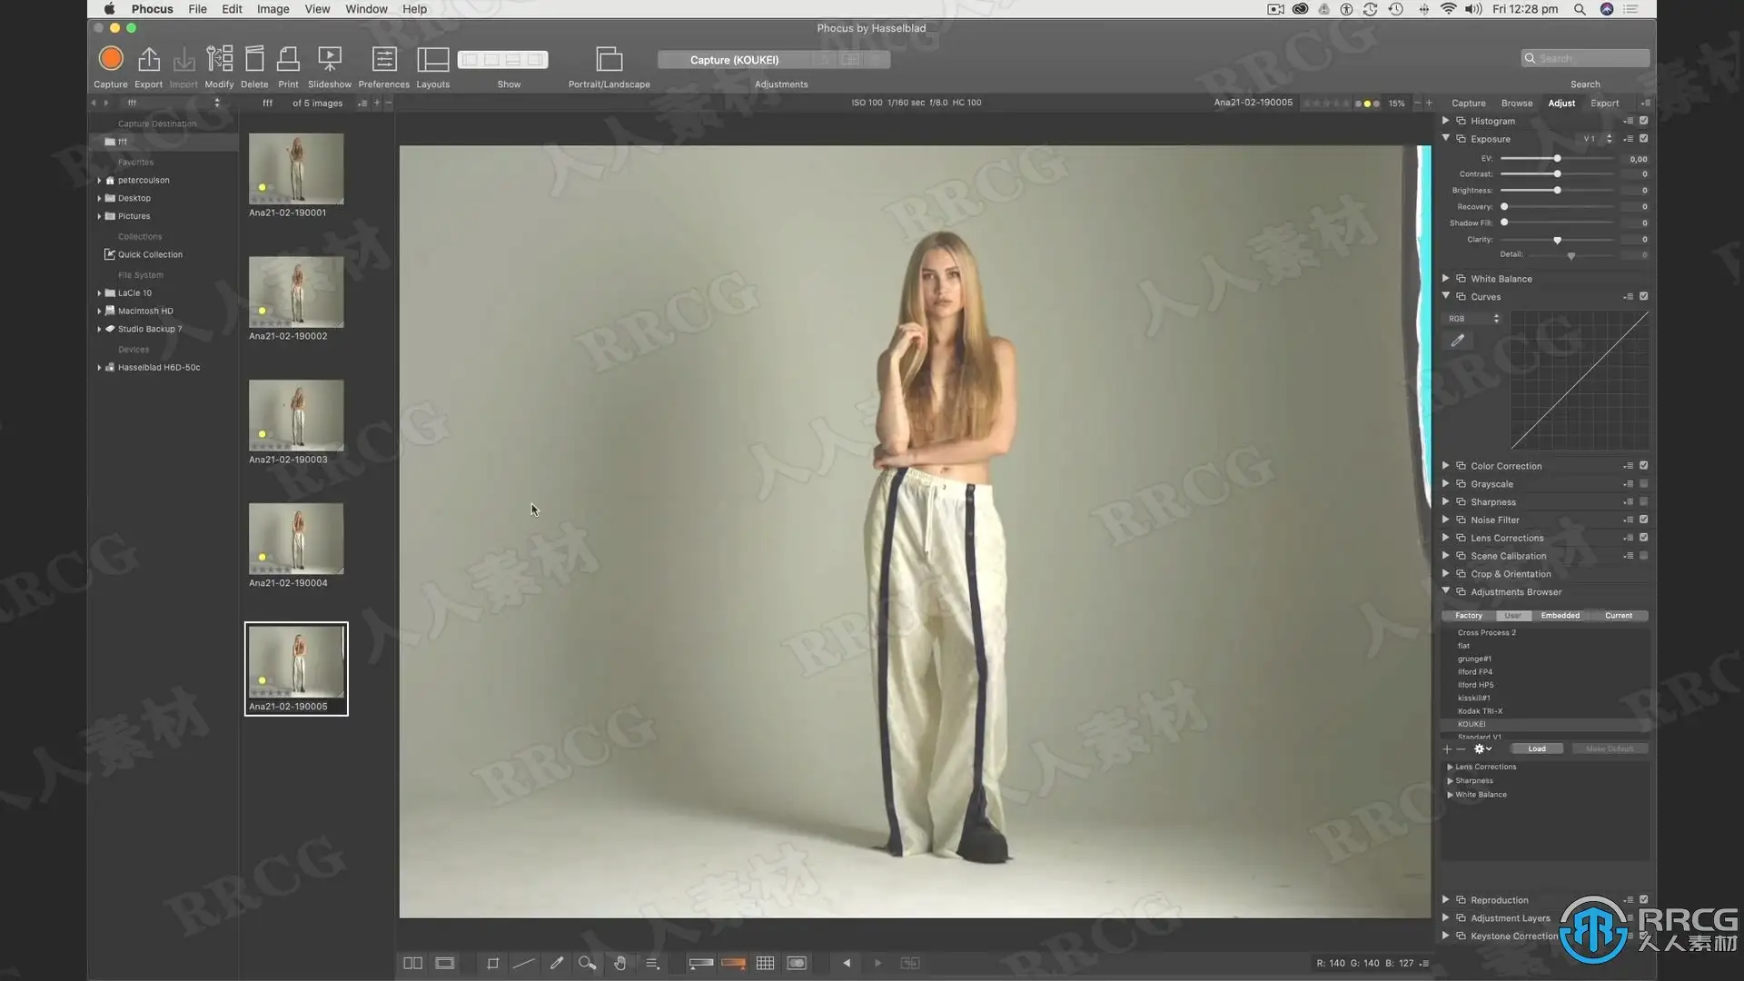Enable the Scene Calibration checkbox
The image size is (1744, 981).
[x=1643, y=556]
